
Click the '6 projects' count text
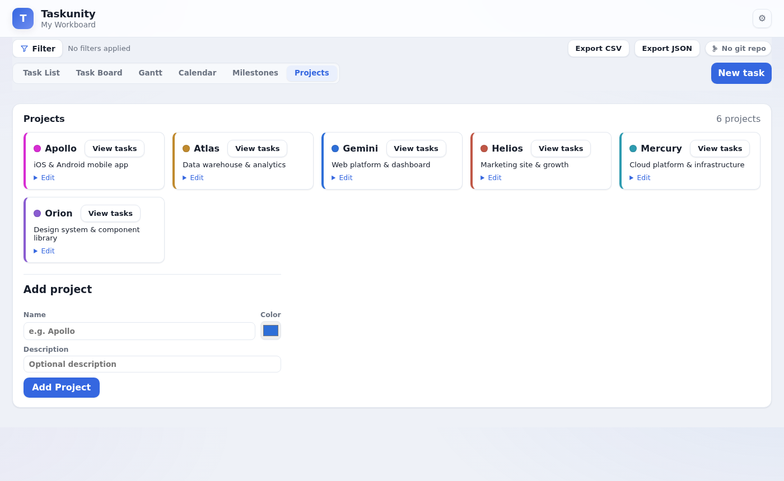[x=738, y=119]
